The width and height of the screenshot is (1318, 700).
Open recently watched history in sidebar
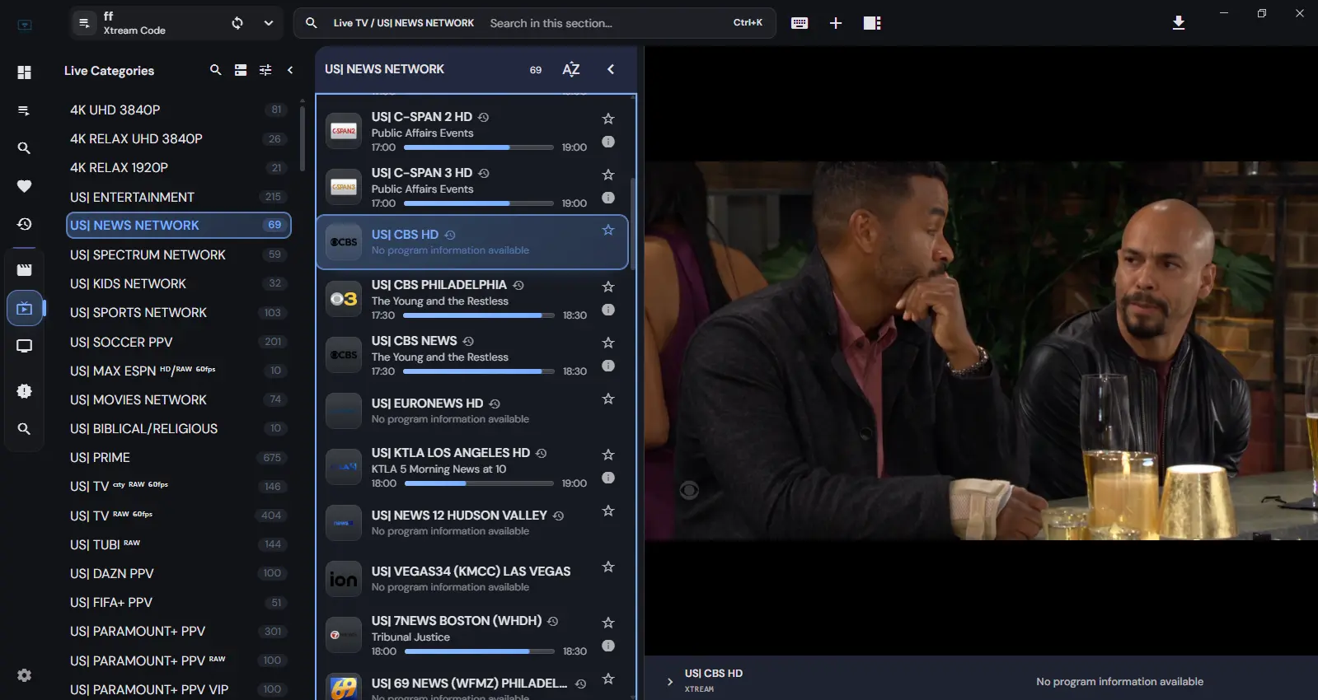(25, 224)
